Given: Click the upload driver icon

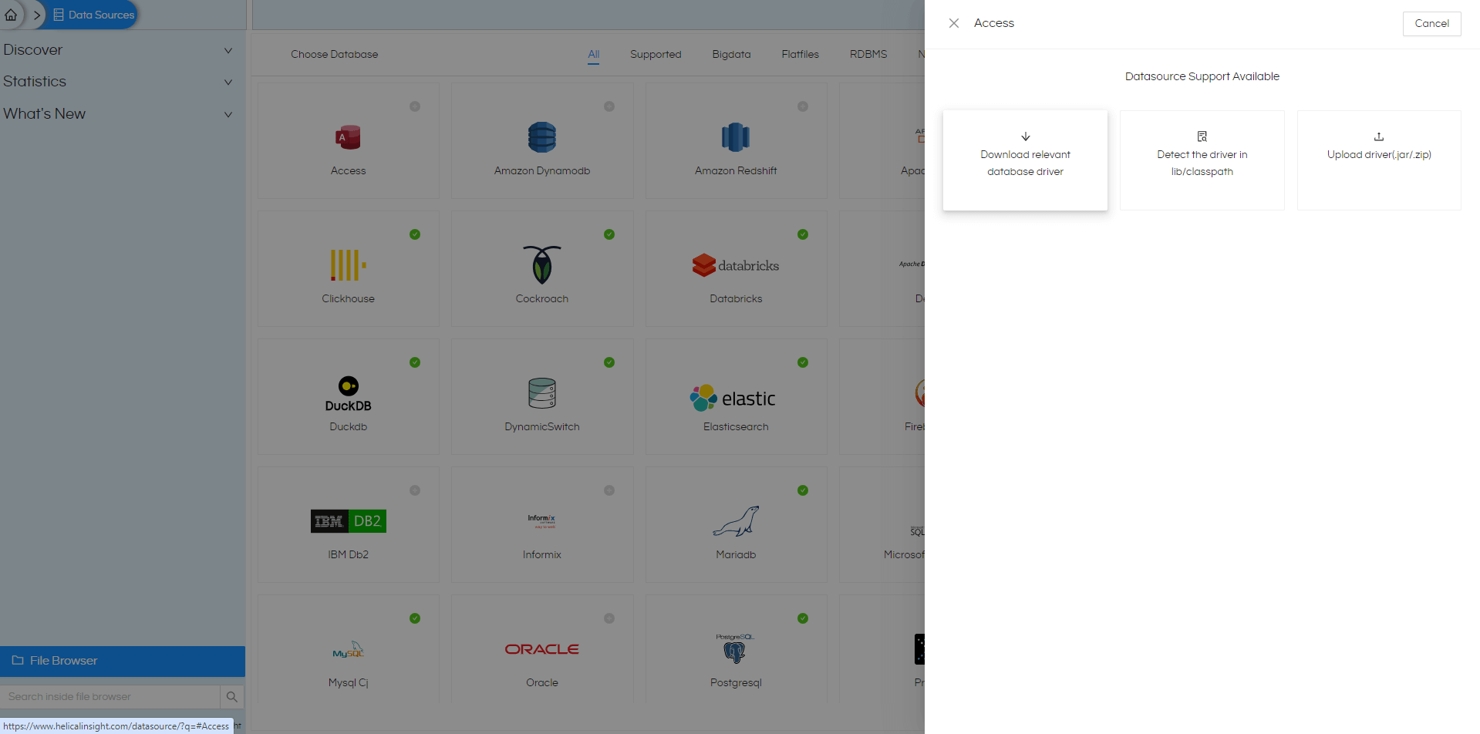Looking at the screenshot, I should pos(1379,136).
